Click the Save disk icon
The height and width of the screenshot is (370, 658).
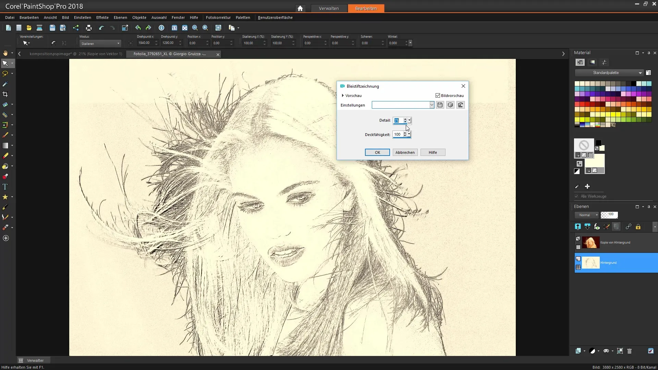(52, 28)
